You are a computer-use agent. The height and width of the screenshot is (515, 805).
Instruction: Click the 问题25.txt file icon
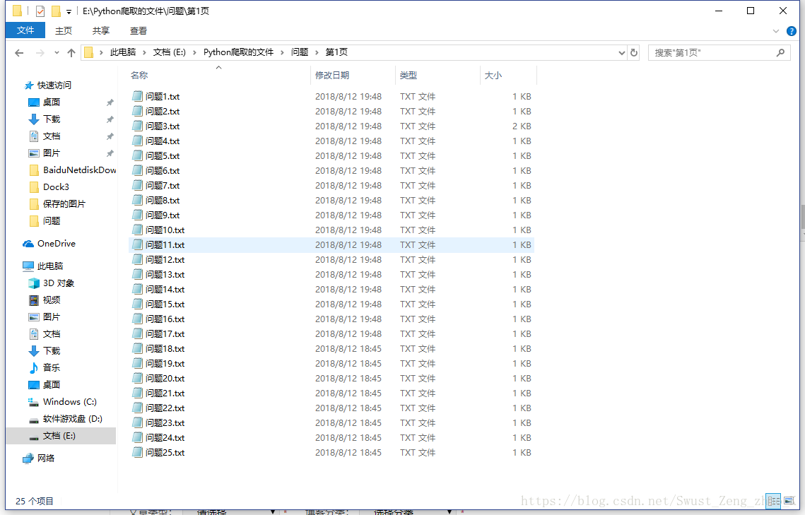tap(137, 452)
